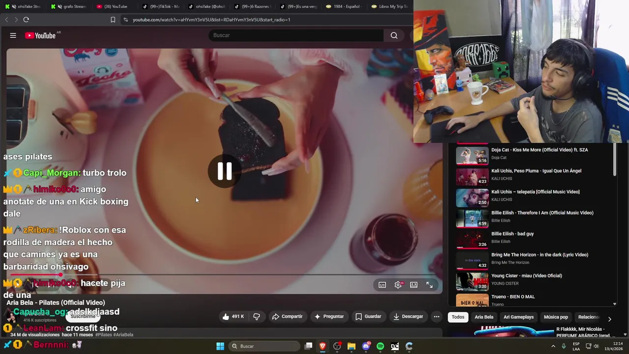Click the Preguntar button

point(329,317)
